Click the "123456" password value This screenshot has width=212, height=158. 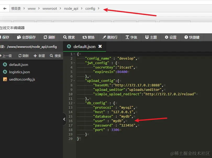127,125
